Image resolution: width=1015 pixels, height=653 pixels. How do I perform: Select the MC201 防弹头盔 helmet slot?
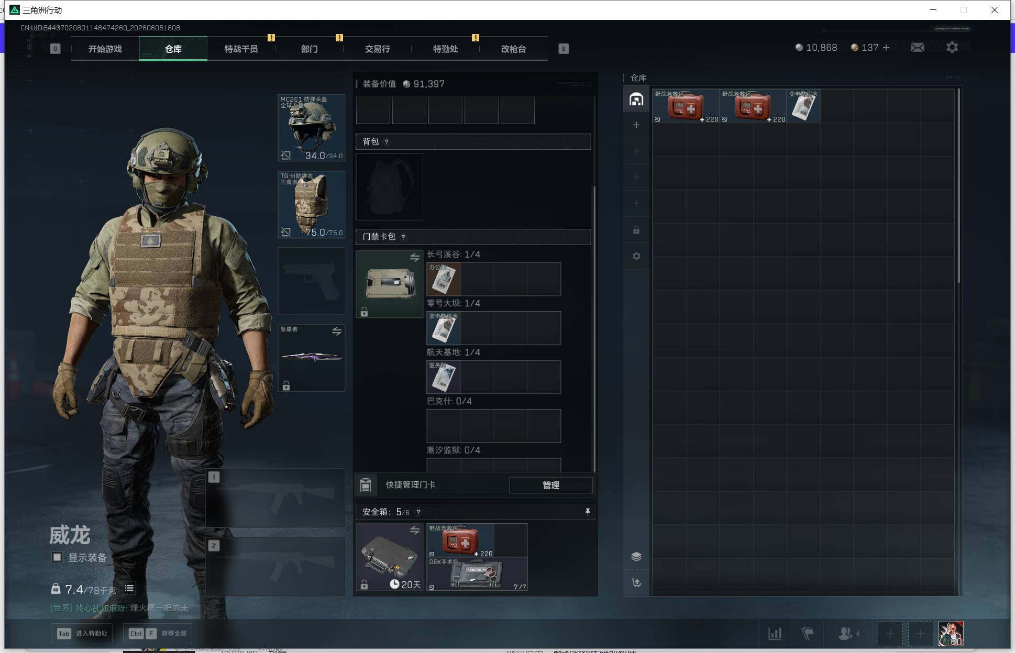[312, 128]
